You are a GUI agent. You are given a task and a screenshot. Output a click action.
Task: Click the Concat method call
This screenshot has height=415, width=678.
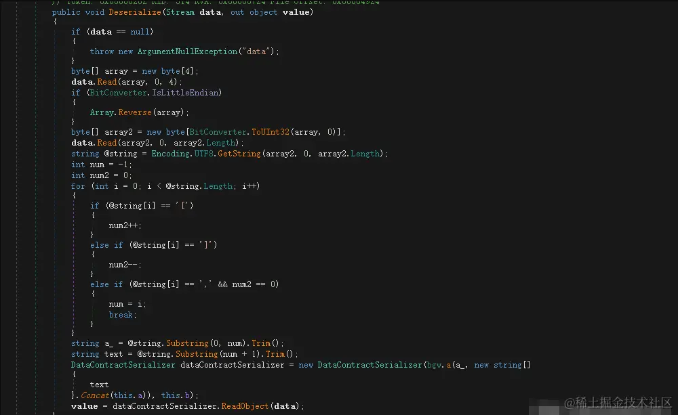pos(95,395)
